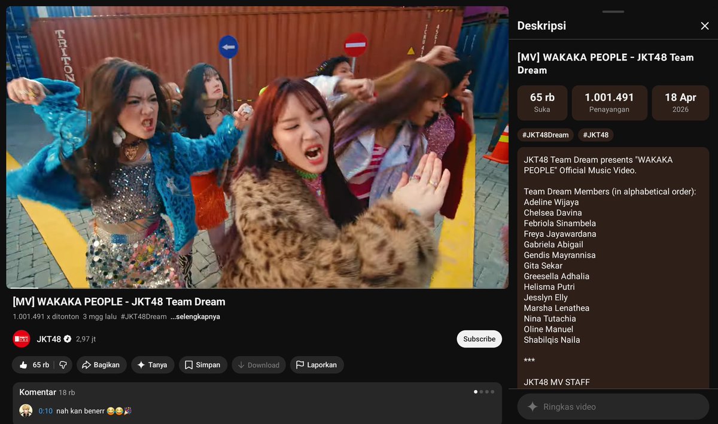Like the video with thumbs up icon
Viewport: 718px width, 424px height.
34,365
